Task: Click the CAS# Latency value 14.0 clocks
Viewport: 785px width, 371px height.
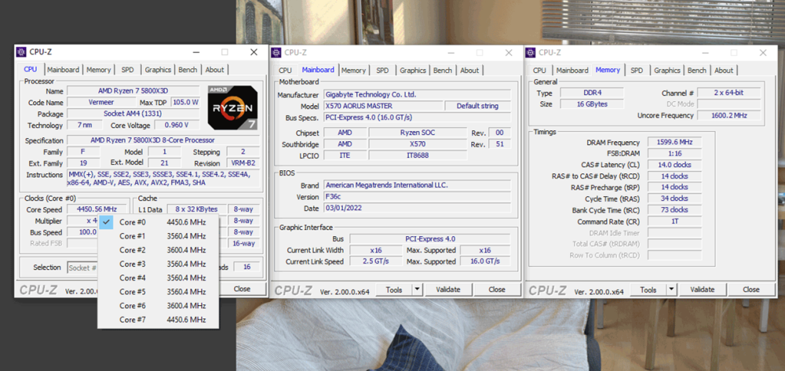Action: pyautogui.click(x=674, y=165)
